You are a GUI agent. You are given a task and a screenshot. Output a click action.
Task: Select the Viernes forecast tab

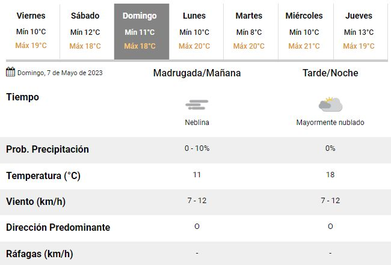click(31, 31)
